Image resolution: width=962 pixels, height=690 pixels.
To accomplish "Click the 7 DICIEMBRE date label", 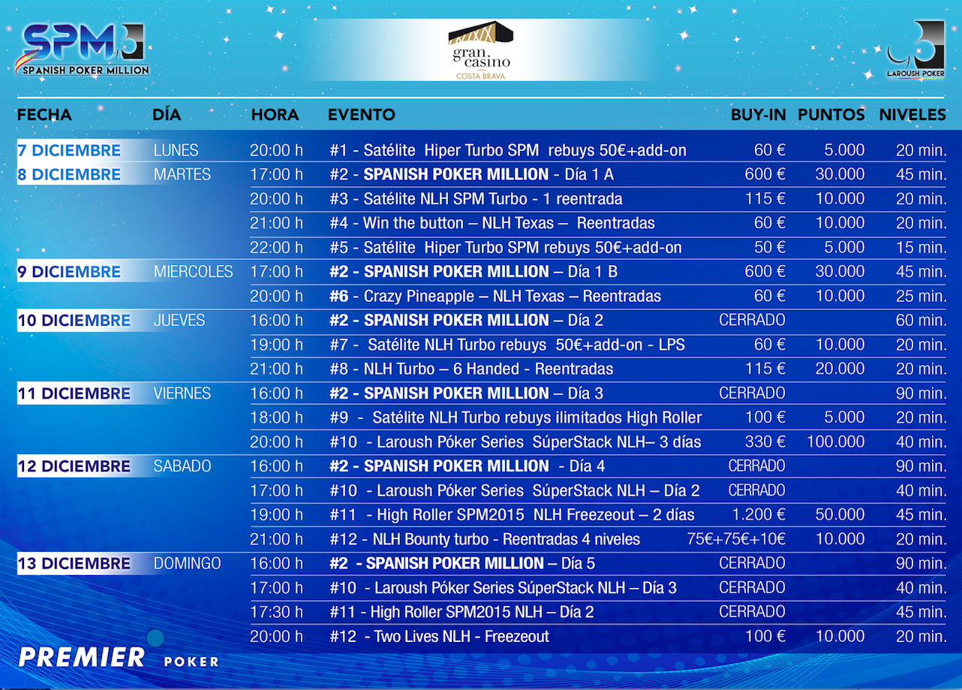I will pos(69,150).
